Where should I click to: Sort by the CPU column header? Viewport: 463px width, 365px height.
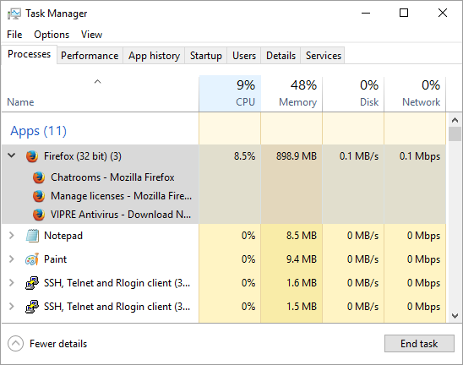coord(230,94)
